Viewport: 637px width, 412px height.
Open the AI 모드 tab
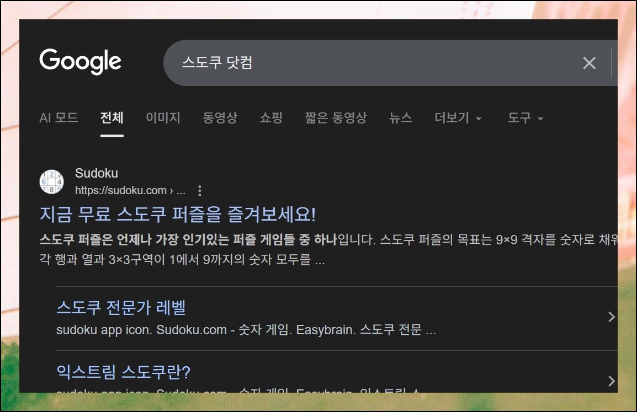point(59,117)
